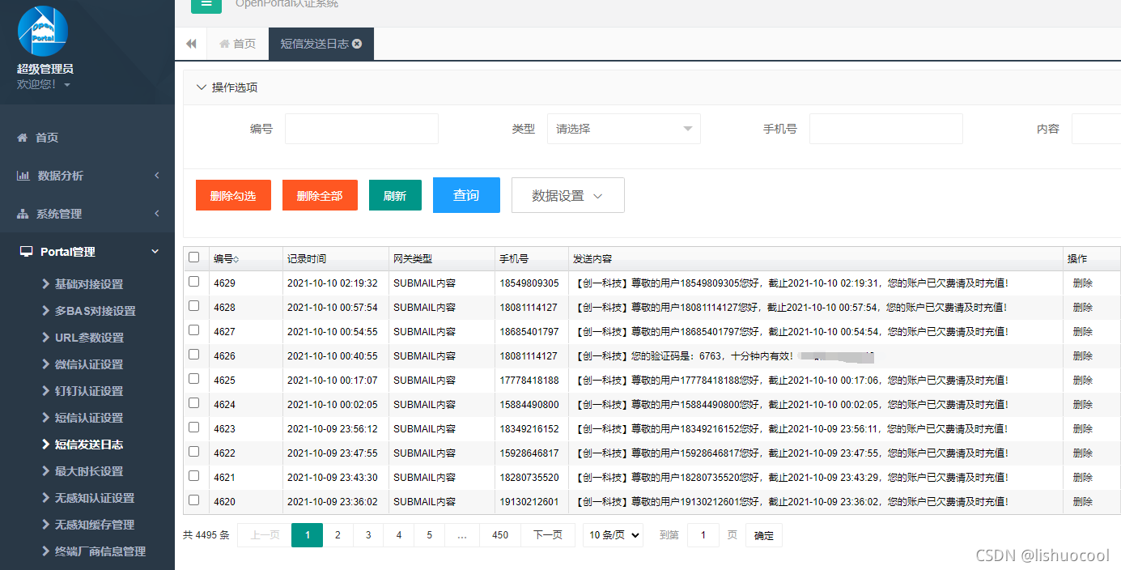
Task: Open 基础对接设置 in the sidebar
Action: tap(87, 284)
